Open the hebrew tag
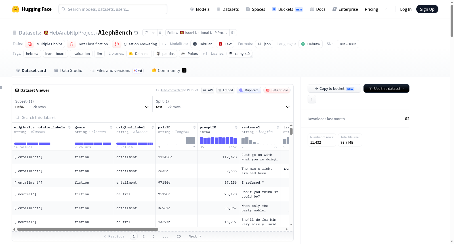 point(32,54)
